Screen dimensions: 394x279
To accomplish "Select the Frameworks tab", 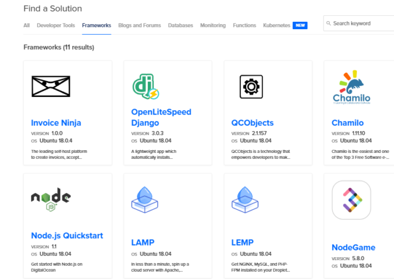I will click(x=96, y=25).
